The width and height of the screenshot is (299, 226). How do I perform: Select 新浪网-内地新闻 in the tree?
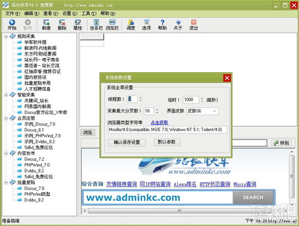tap(40, 48)
